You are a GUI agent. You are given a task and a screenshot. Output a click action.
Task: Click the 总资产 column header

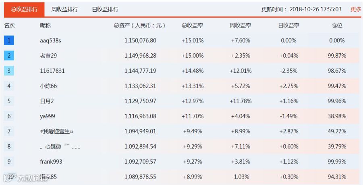139,25
